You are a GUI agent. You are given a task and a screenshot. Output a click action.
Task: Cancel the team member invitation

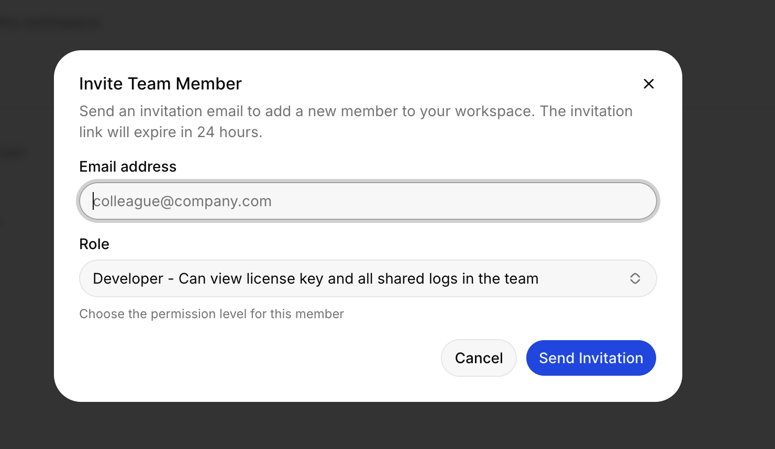[478, 358]
